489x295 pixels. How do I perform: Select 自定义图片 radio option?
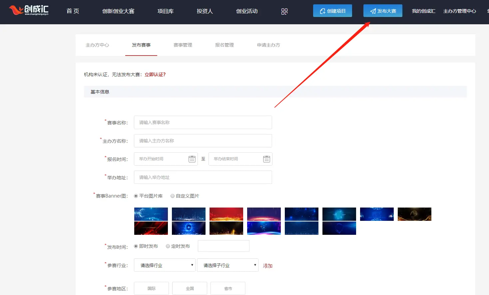pos(173,196)
